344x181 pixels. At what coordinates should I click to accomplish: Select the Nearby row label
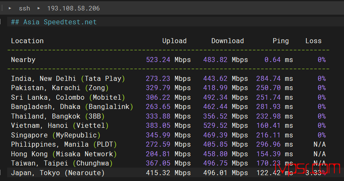click(23, 60)
